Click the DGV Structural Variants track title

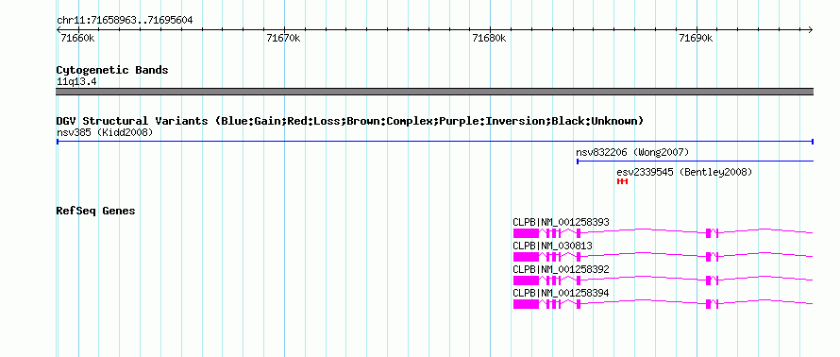350,121
